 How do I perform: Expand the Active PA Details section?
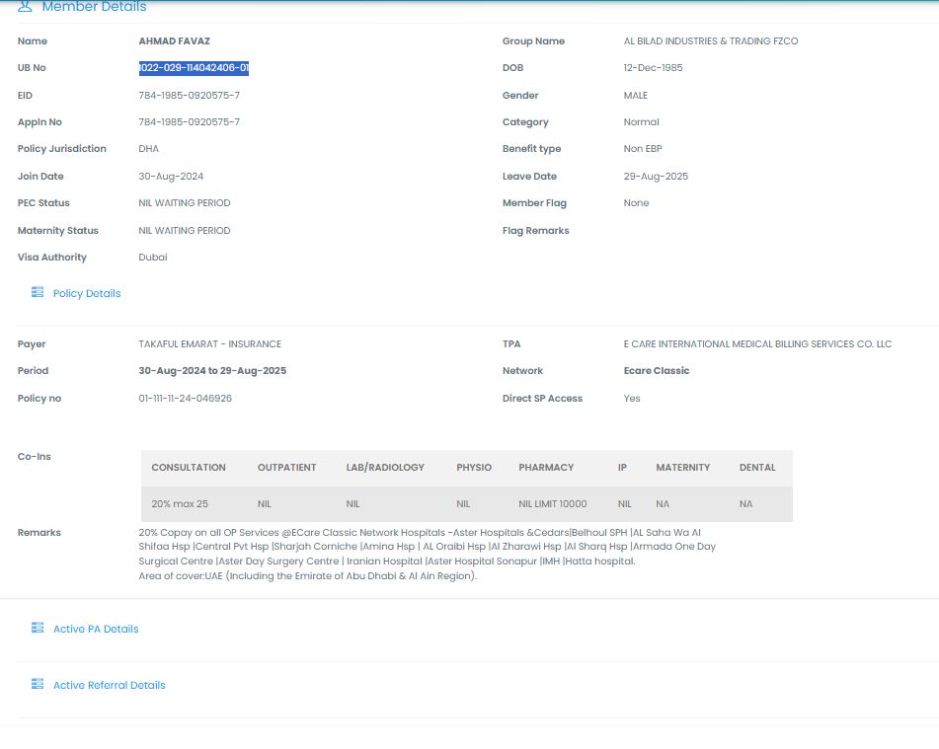point(96,629)
